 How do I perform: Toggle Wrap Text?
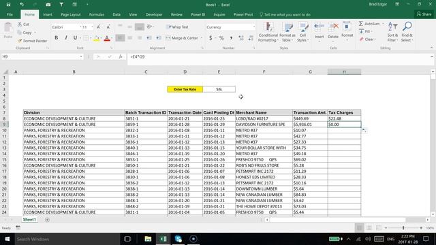pos(177,27)
